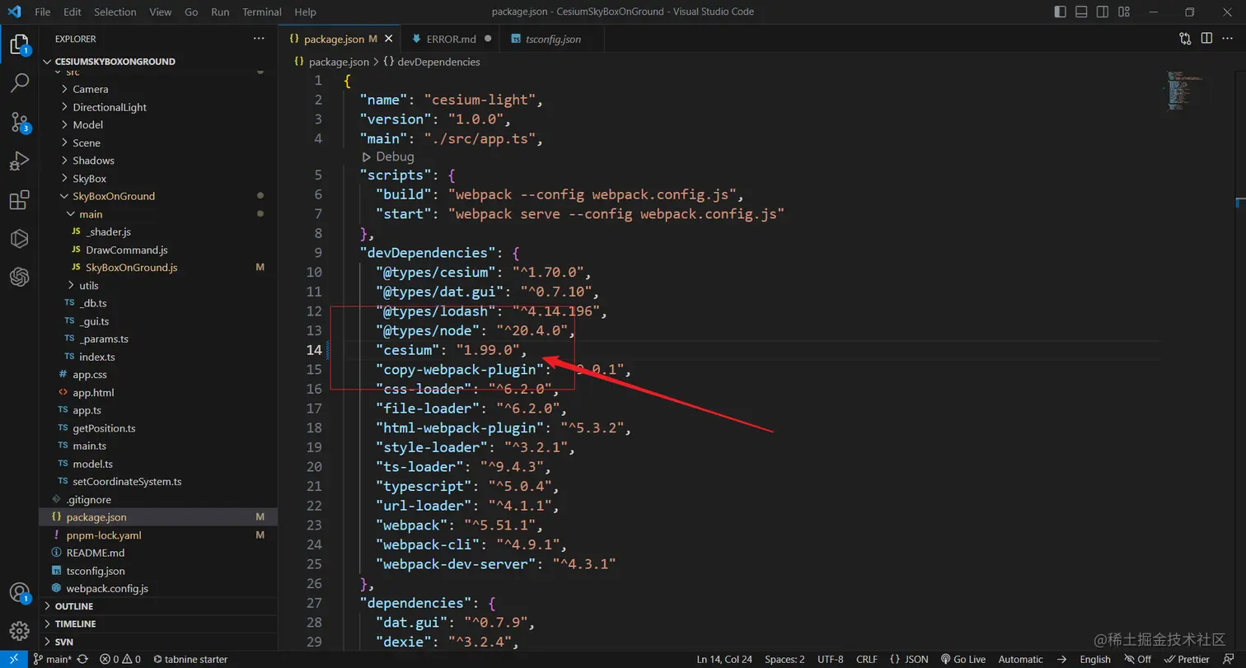Open the Accounts menu icon
The height and width of the screenshot is (668, 1246).
tap(19, 593)
